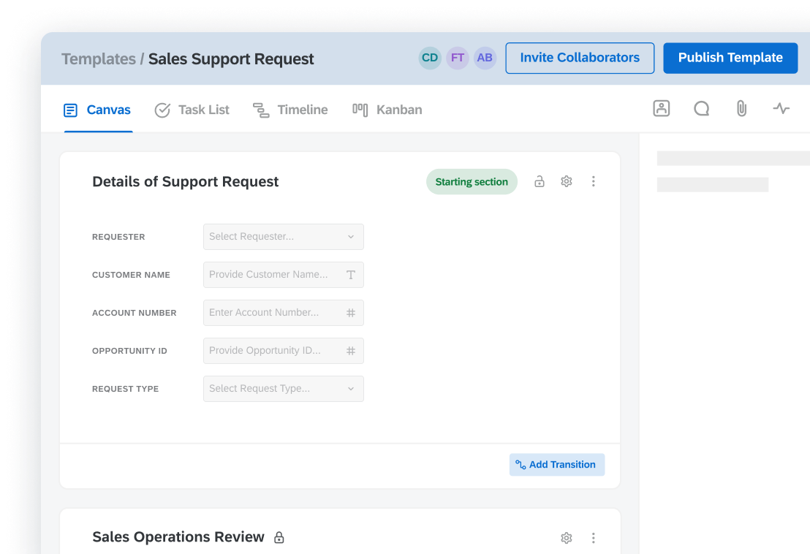Go to Templates breadcrumb link
810x554 pixels.
click(x=99, y=59)
